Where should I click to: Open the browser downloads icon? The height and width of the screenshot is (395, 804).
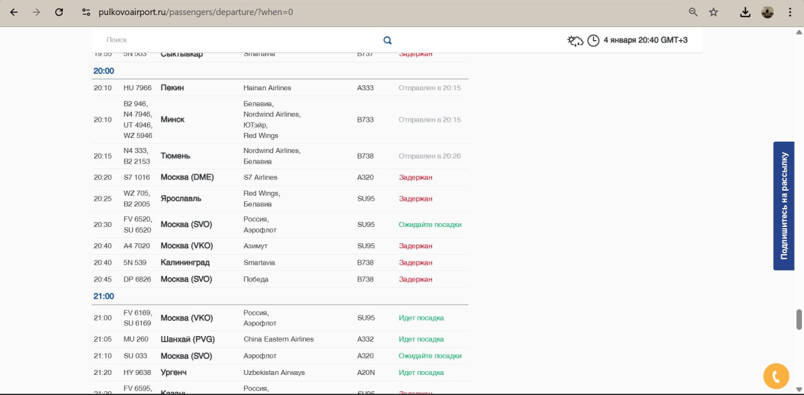pos(745,12)
